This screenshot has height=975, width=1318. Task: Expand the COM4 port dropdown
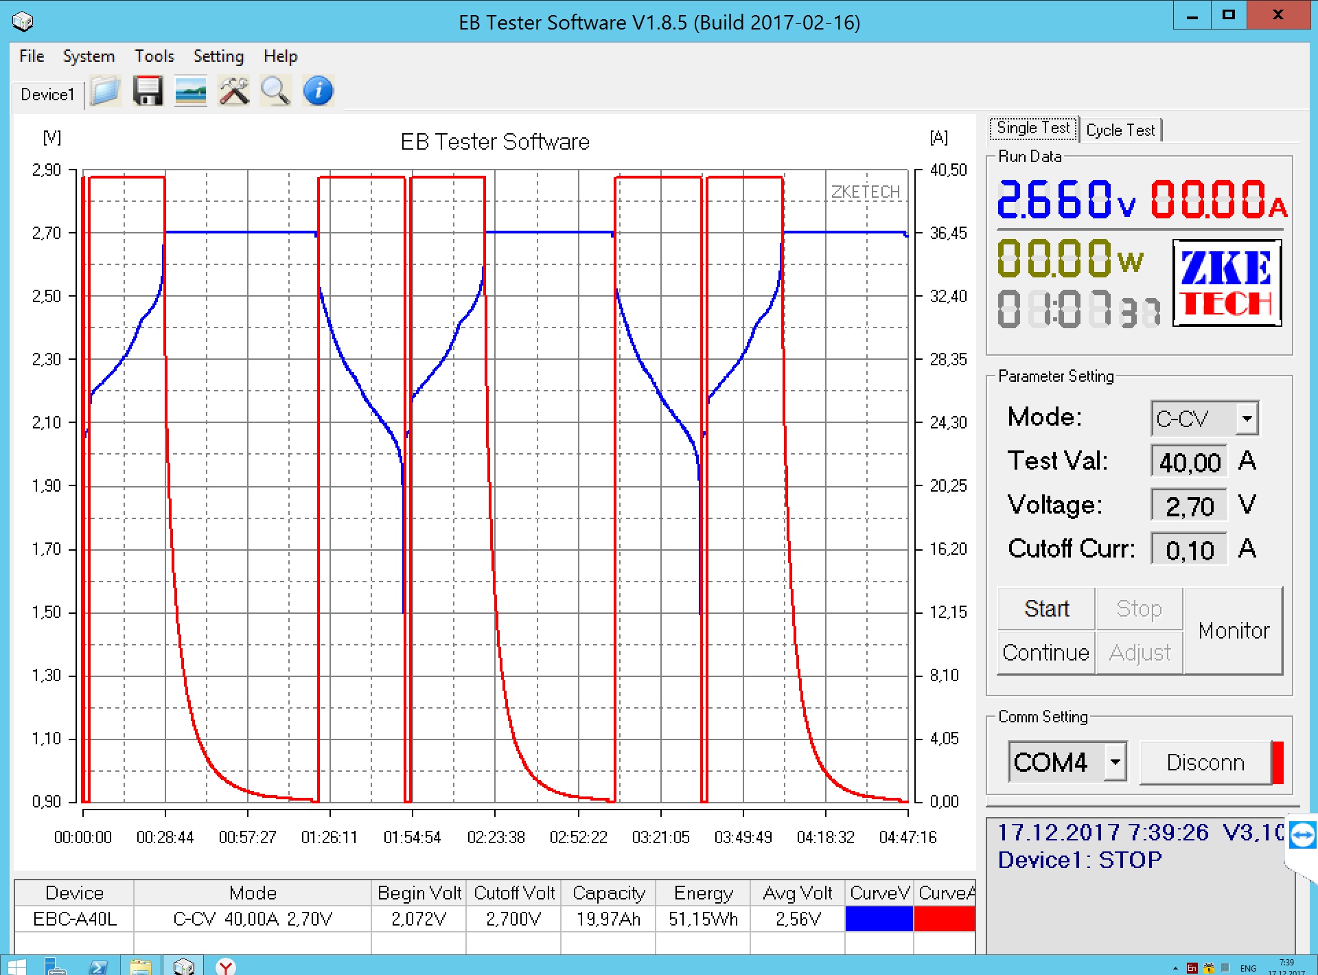tap(1115, 762)
